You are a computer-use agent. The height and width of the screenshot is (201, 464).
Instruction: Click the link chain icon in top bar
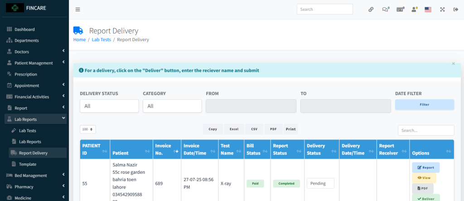[x=371, y=10]
